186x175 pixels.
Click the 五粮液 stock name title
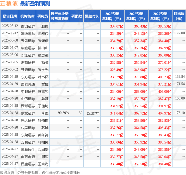coord(9,3)
